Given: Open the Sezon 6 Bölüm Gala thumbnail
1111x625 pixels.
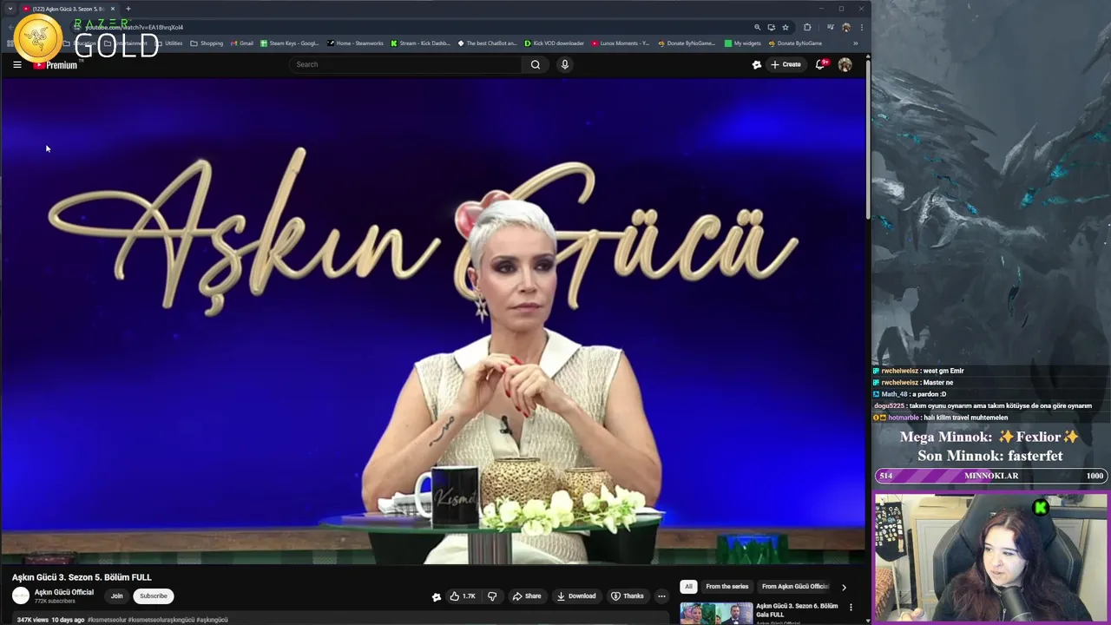Looking at the screenshot, I should click(x=716, y=613).
